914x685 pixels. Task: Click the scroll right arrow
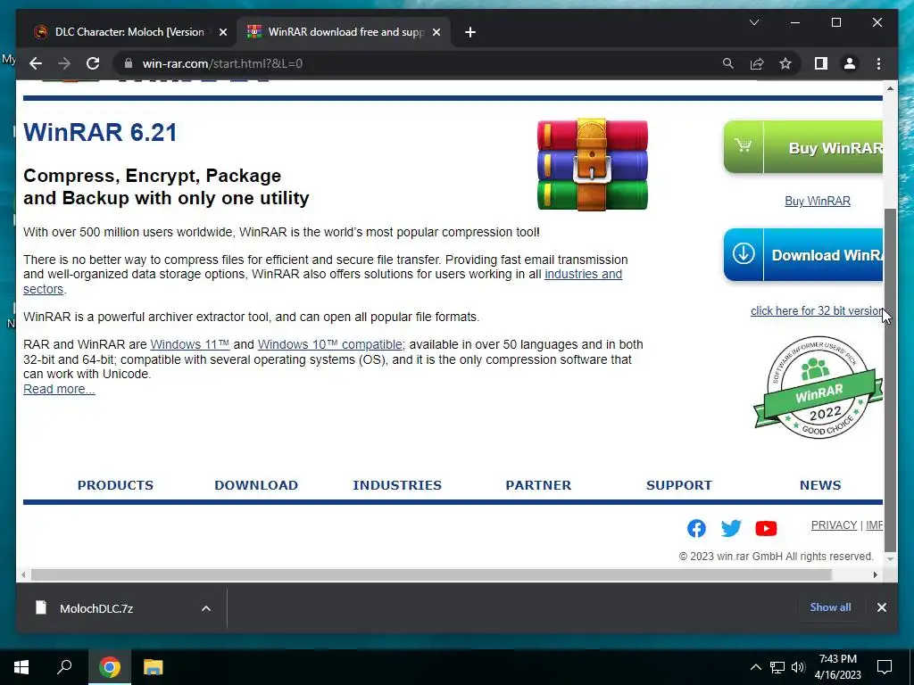click(x=875, y=575)
